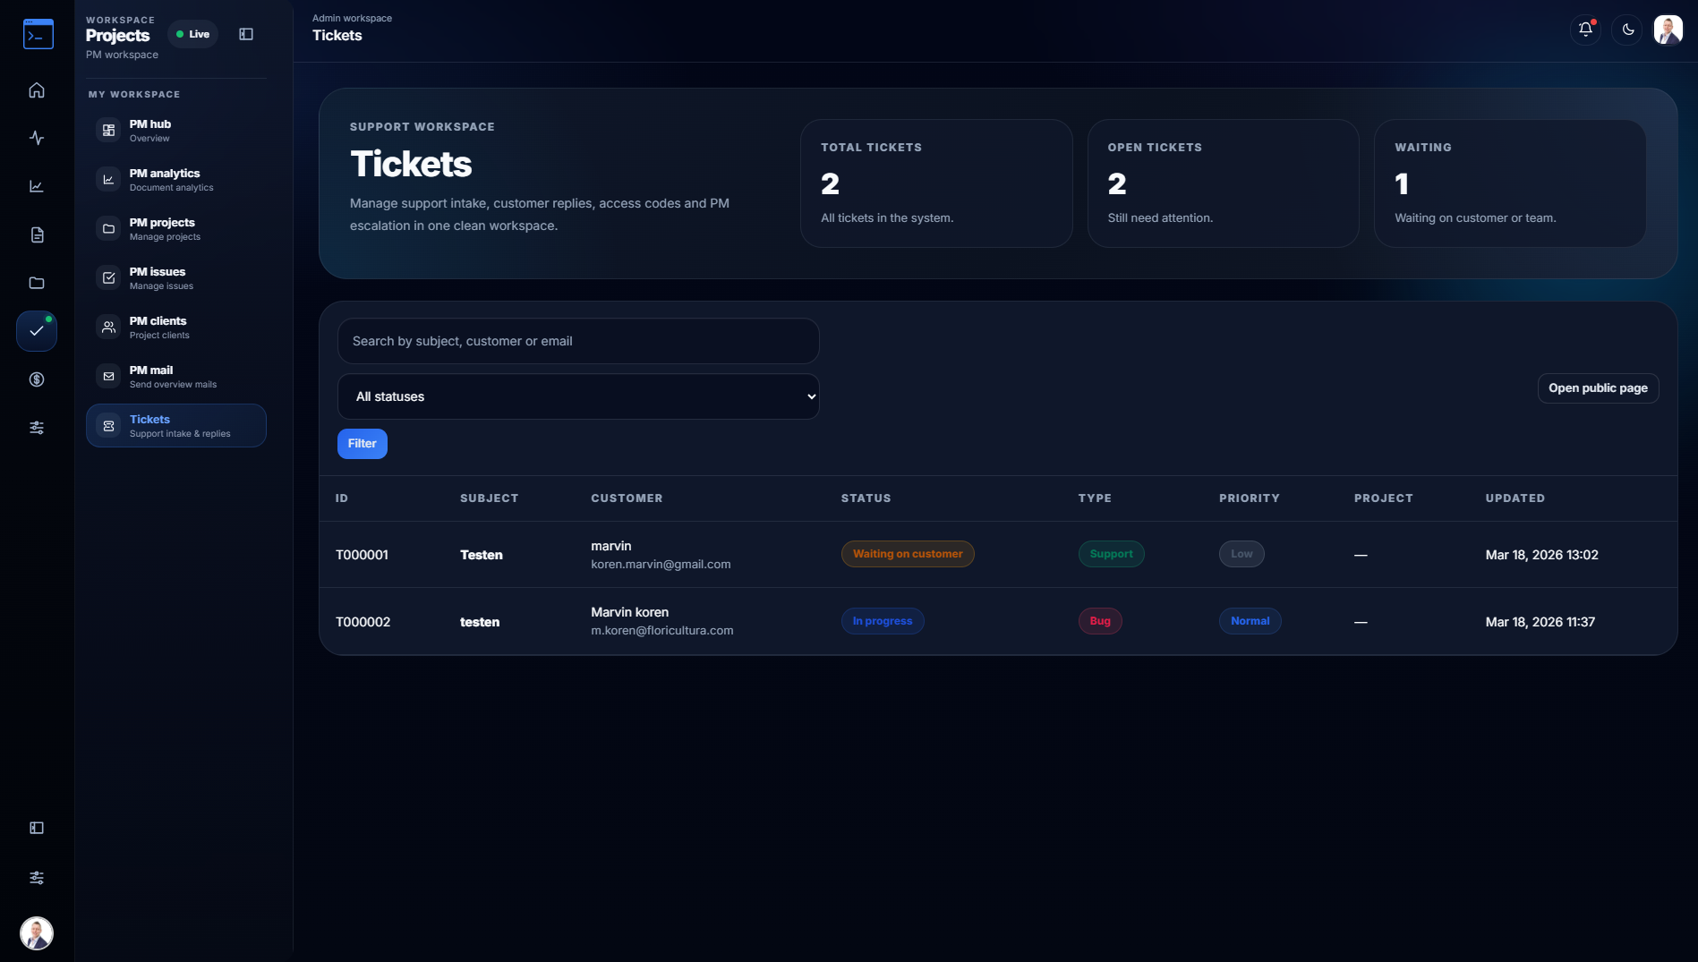Select the activity pulse icon
Image resolution: width=1698 pixels, height=962 pixels.
[x=37, y=139]
